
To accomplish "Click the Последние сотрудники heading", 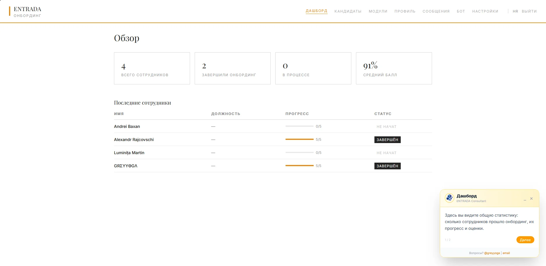I will 142,103.
